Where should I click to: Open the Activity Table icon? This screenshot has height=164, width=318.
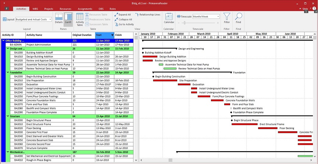[x=80, y=18]
